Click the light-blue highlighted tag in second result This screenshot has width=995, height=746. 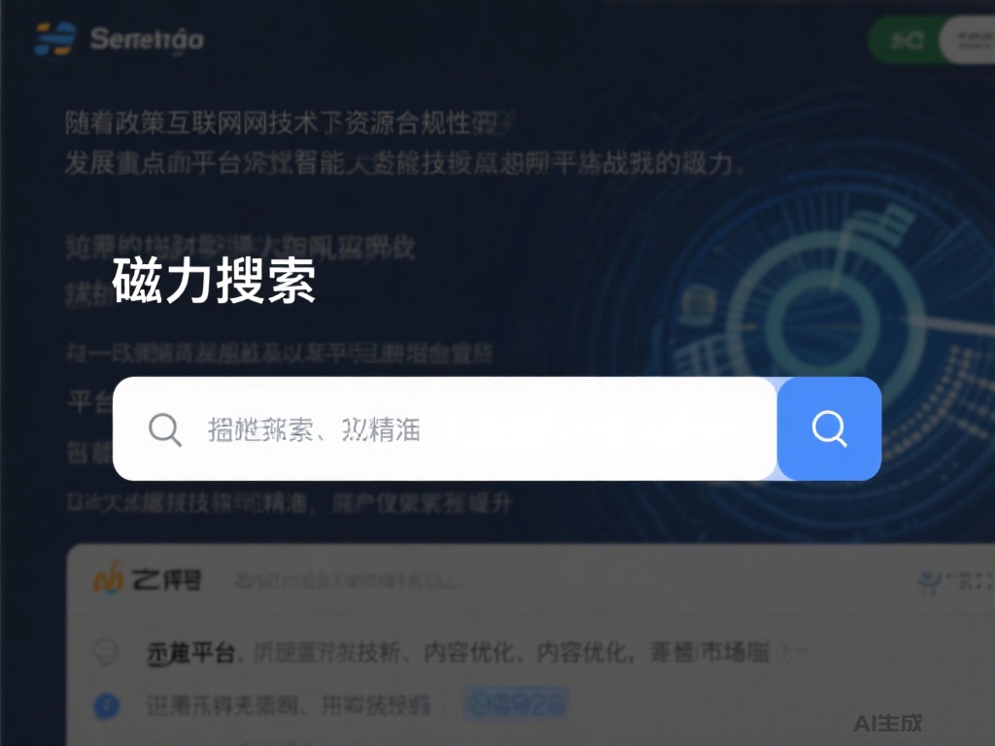[515, 703]
